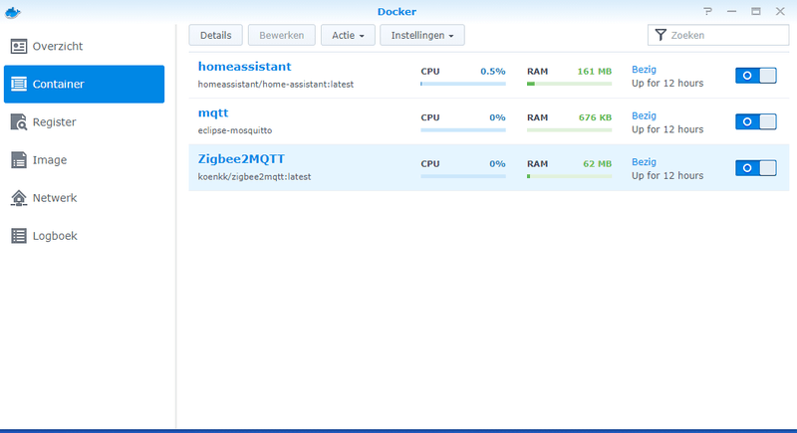Image resolution: width=797 pixels, height=433 pixels.
Task: Minimize the Docker window
Action: [731, 11]
